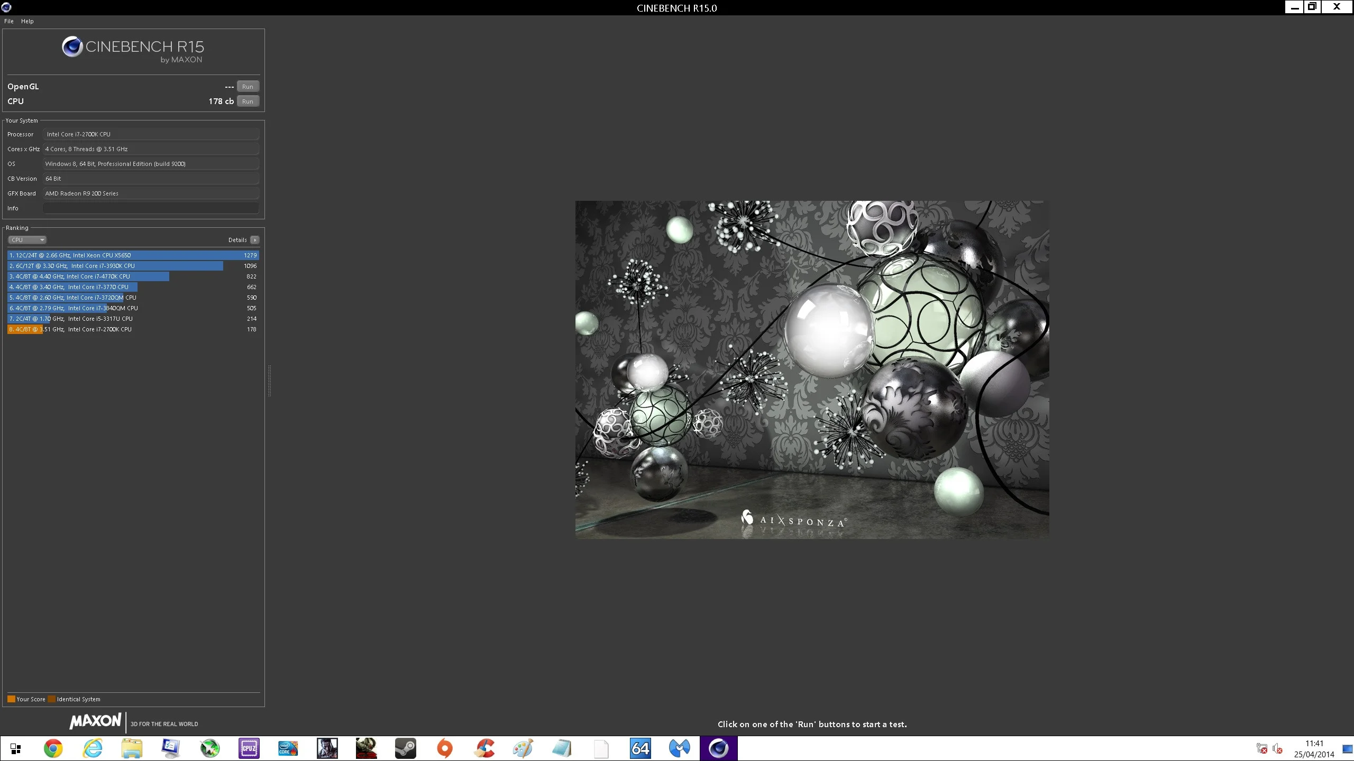Select the Intel Core i7-3770 ranking row

[x=133, y=287]
